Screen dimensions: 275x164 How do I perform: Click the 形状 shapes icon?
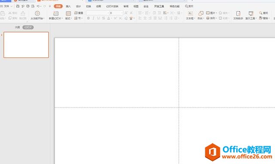(201, 13)
